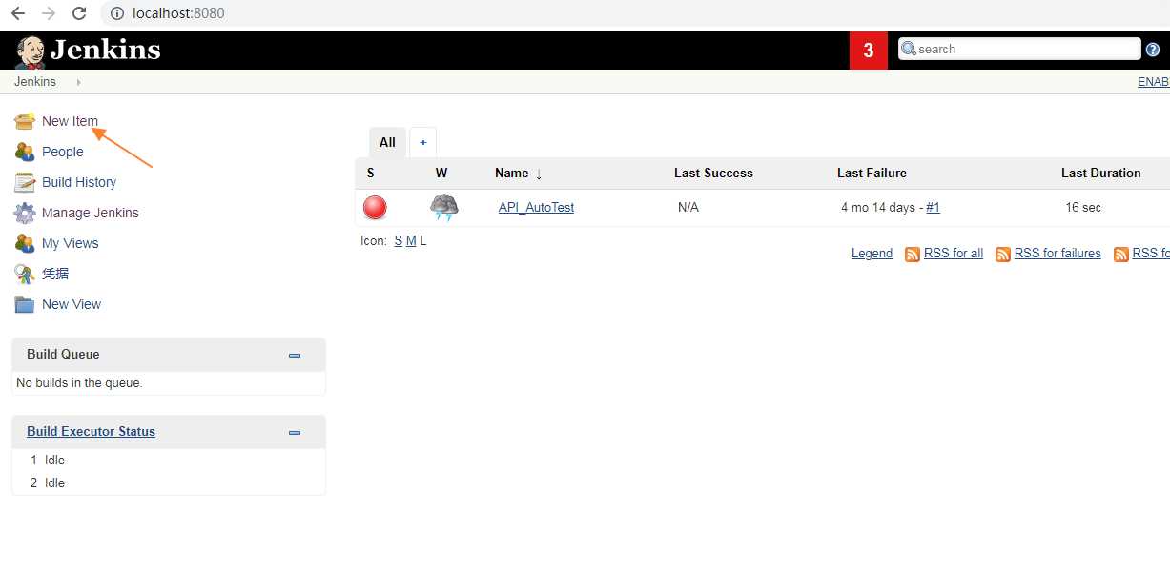1170x574 pixels.
Task: Click the W weather column header
Action: coord(441,173)
